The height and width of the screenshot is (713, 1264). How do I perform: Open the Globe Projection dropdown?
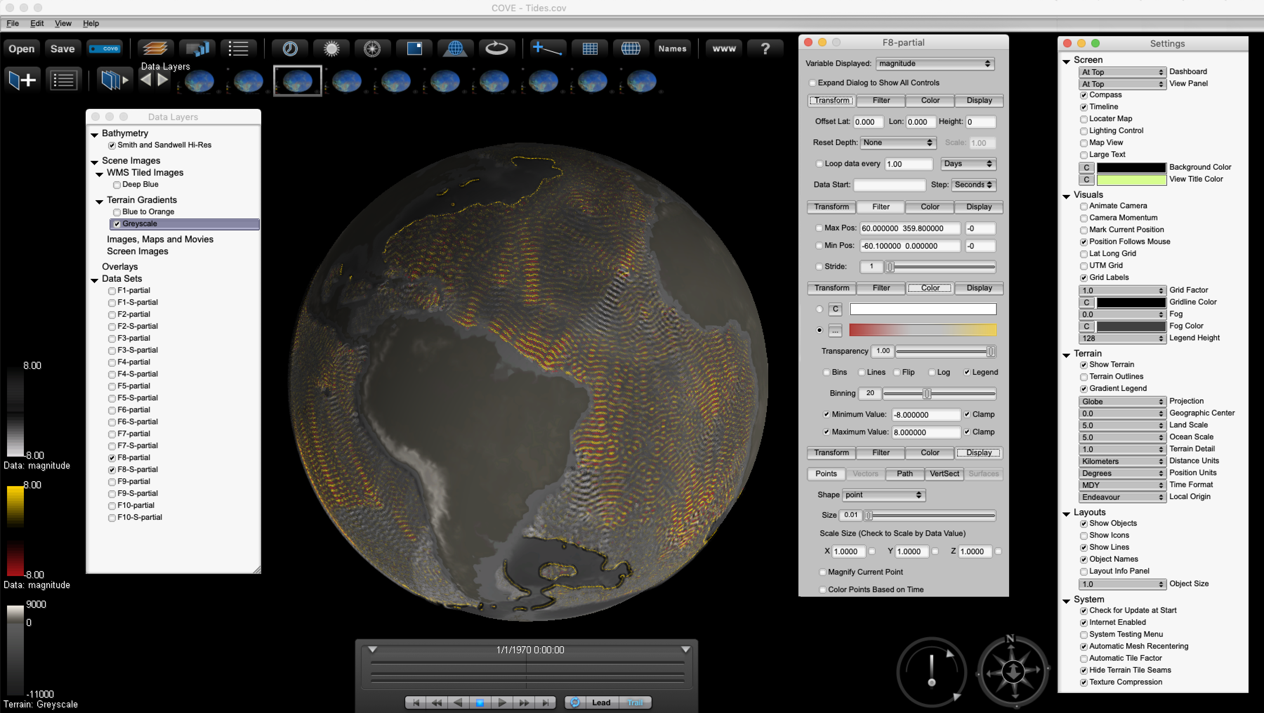1122,401
